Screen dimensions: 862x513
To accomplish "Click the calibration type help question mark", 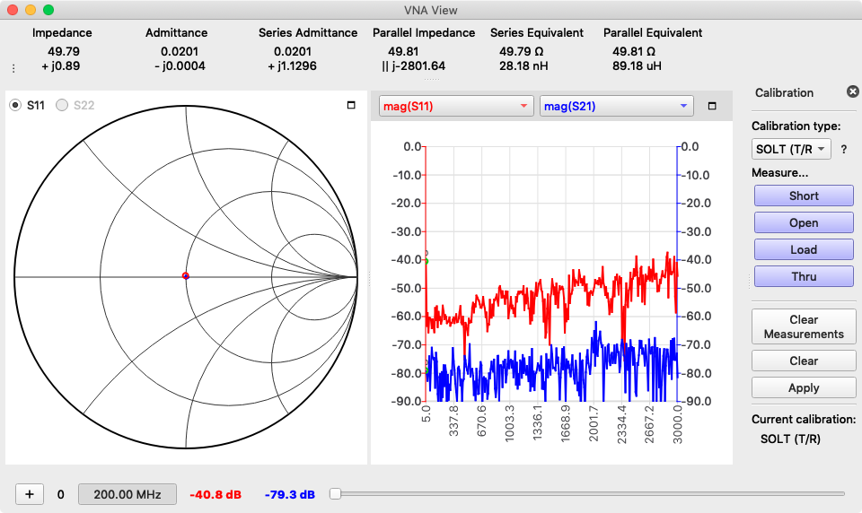I will (844, 150).
